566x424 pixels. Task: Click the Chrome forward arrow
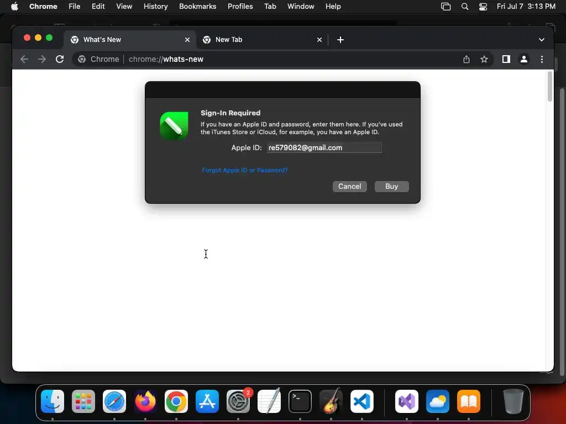pos(42,59)
